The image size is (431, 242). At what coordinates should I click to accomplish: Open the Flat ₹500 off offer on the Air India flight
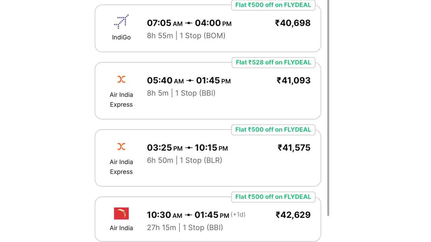click(x=273, y=197)
